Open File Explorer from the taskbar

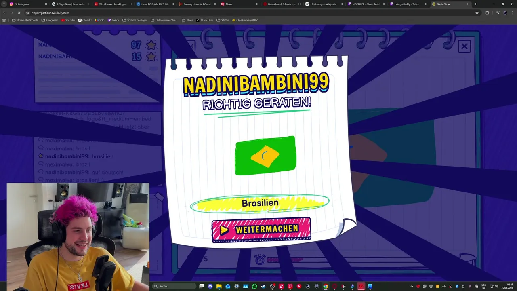tap(219, 286)
